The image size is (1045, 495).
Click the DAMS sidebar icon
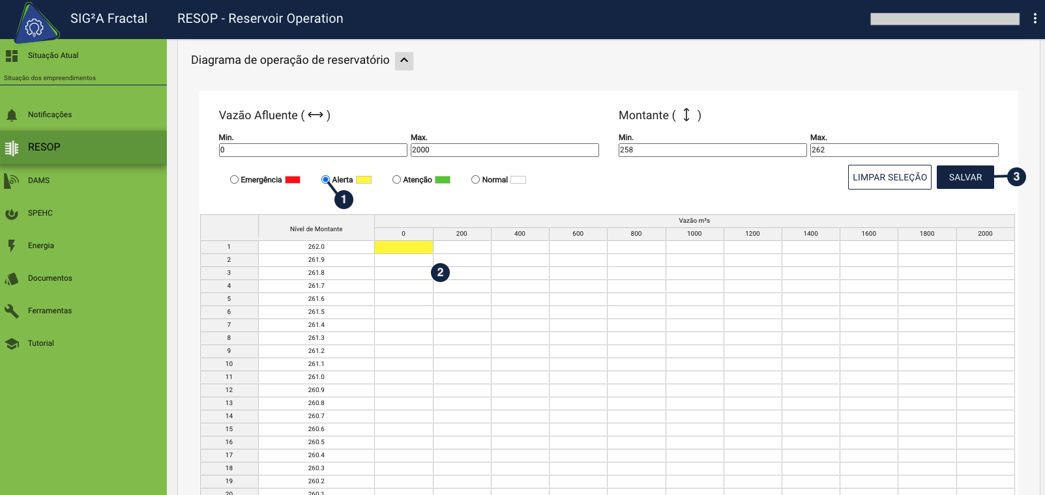click(x=12, y=180)
